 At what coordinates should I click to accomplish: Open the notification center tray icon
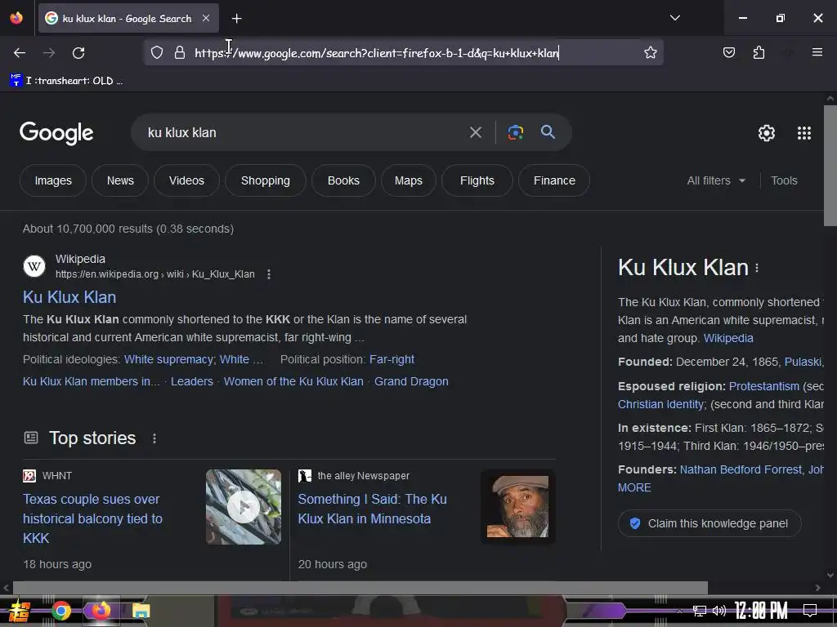point(810,611)
